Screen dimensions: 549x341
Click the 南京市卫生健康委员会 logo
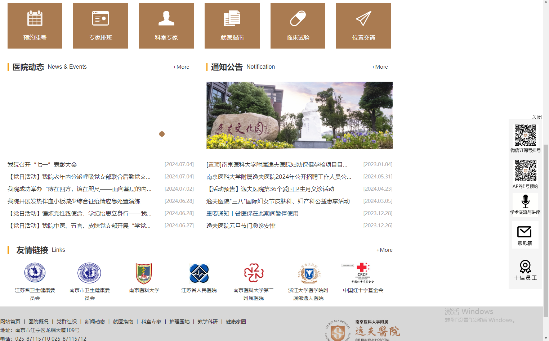tap(89, 273)
